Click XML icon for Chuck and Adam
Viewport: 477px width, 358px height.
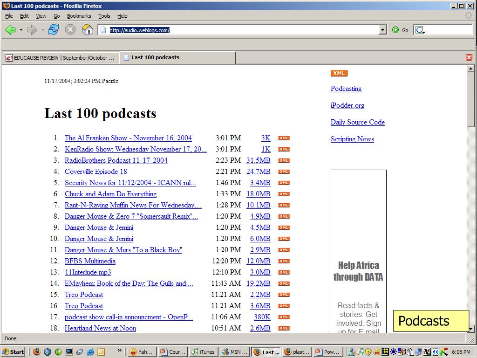[284, 194]
